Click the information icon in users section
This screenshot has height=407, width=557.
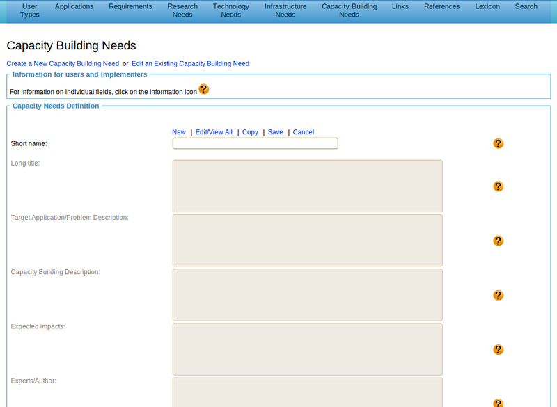tap(203, 89)
